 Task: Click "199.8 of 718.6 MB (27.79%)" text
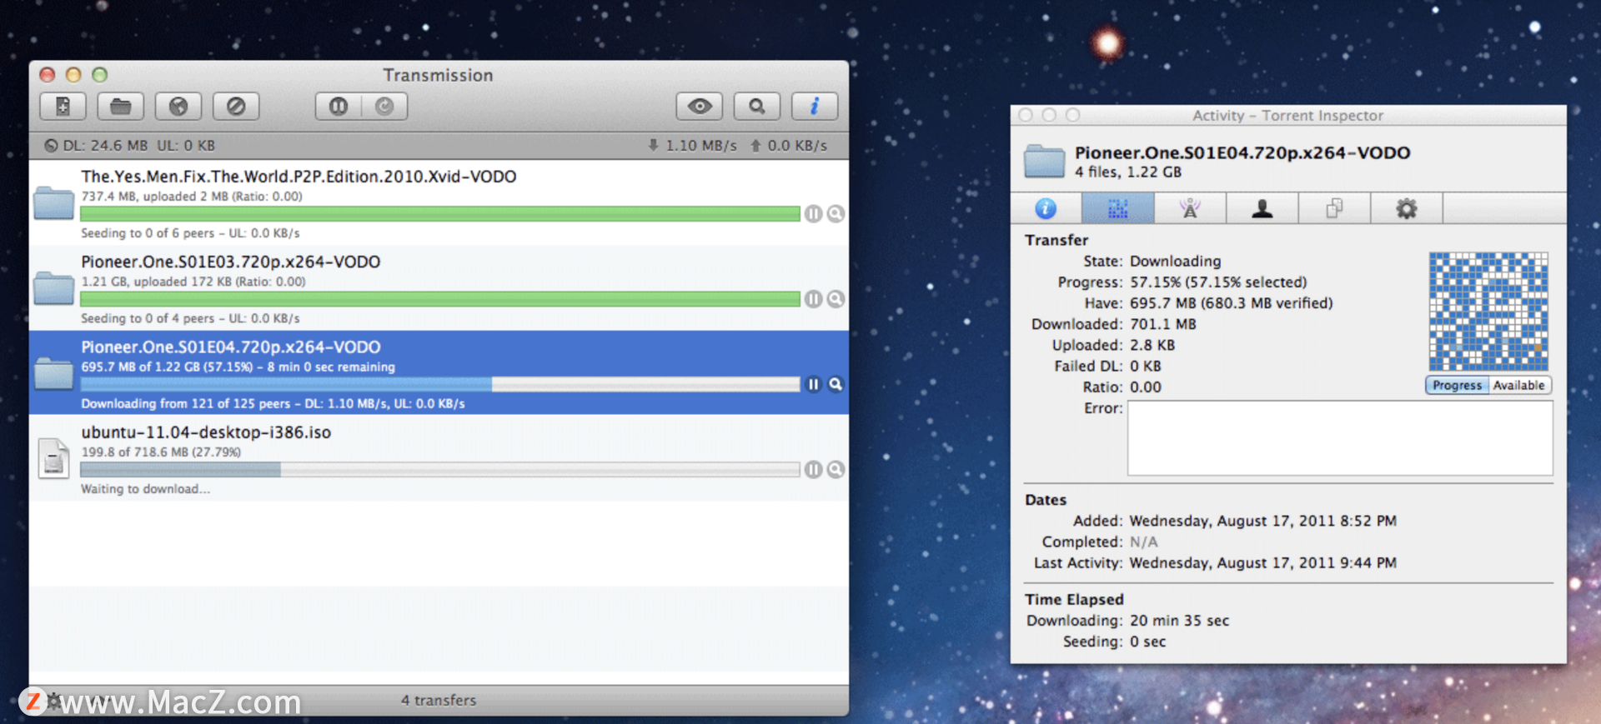(x=161, y=452)
